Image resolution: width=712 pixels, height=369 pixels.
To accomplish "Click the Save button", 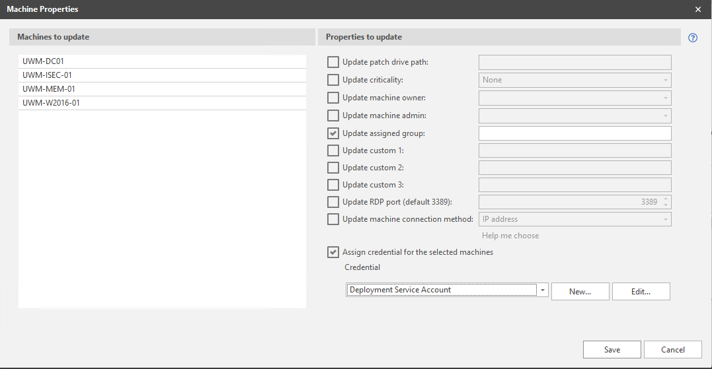I will pyautogui.click(x=612, y=349).
